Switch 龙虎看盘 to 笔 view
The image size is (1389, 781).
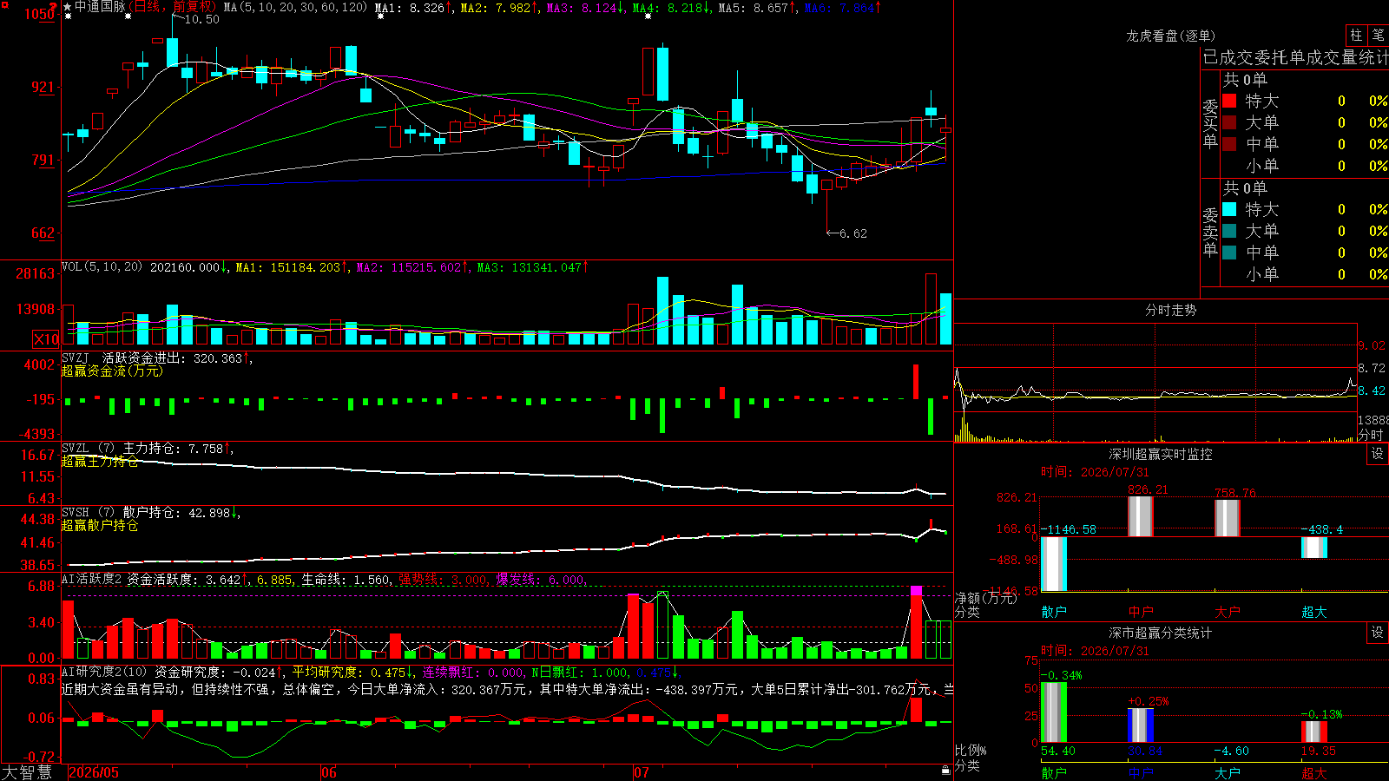click(1378, 35)
